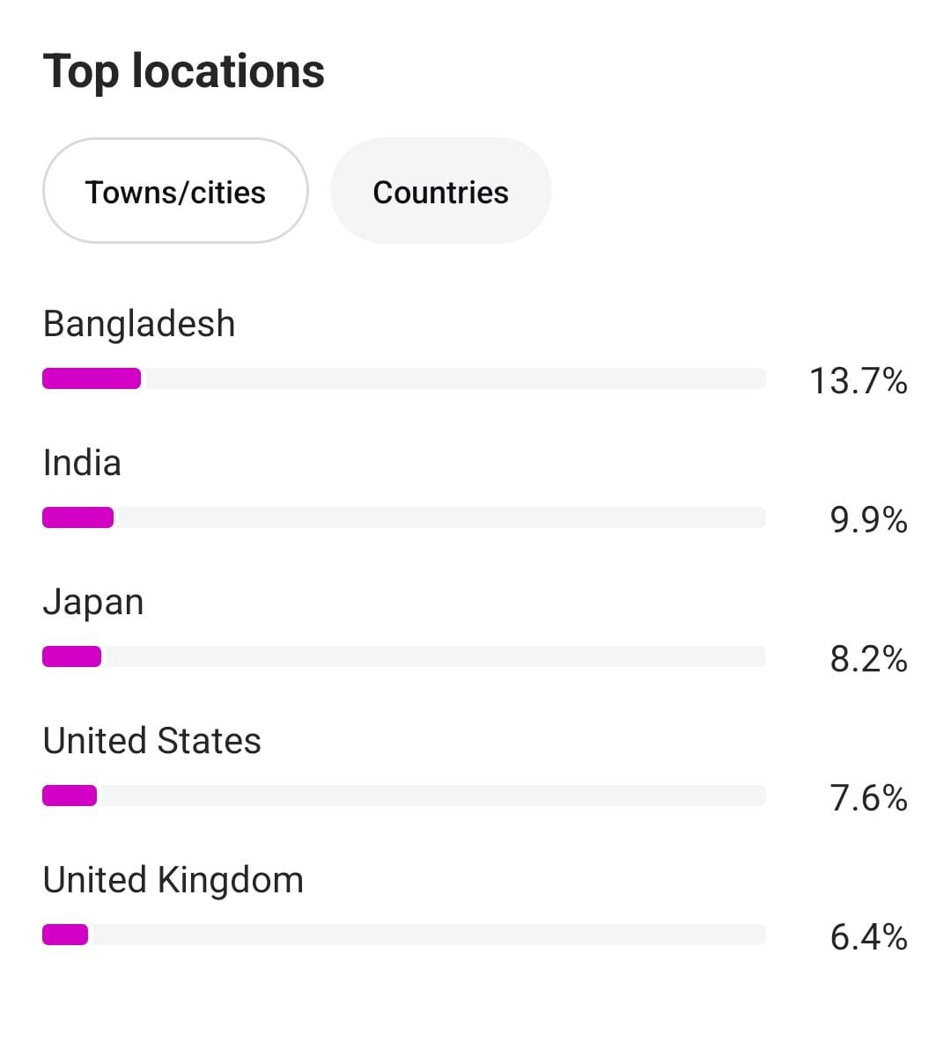The image size is (951, 1056).
Task: Choose the United States label
Action: pos(151,741)
